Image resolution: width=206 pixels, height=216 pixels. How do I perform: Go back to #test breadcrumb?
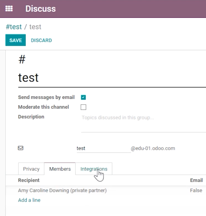pos(14,27)
